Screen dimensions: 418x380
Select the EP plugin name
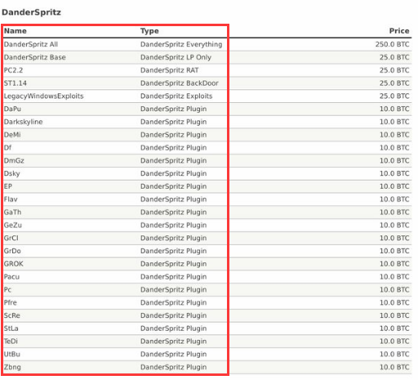pyautogui.click(x=8, y=186)
